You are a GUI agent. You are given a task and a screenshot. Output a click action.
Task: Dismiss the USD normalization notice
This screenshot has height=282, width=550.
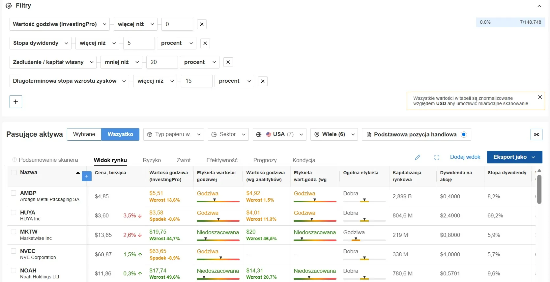tap(540, 97)
